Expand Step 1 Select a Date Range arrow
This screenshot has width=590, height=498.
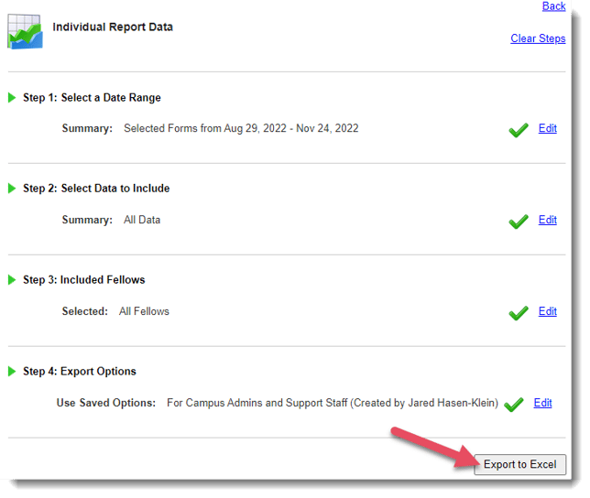(13, 97)
